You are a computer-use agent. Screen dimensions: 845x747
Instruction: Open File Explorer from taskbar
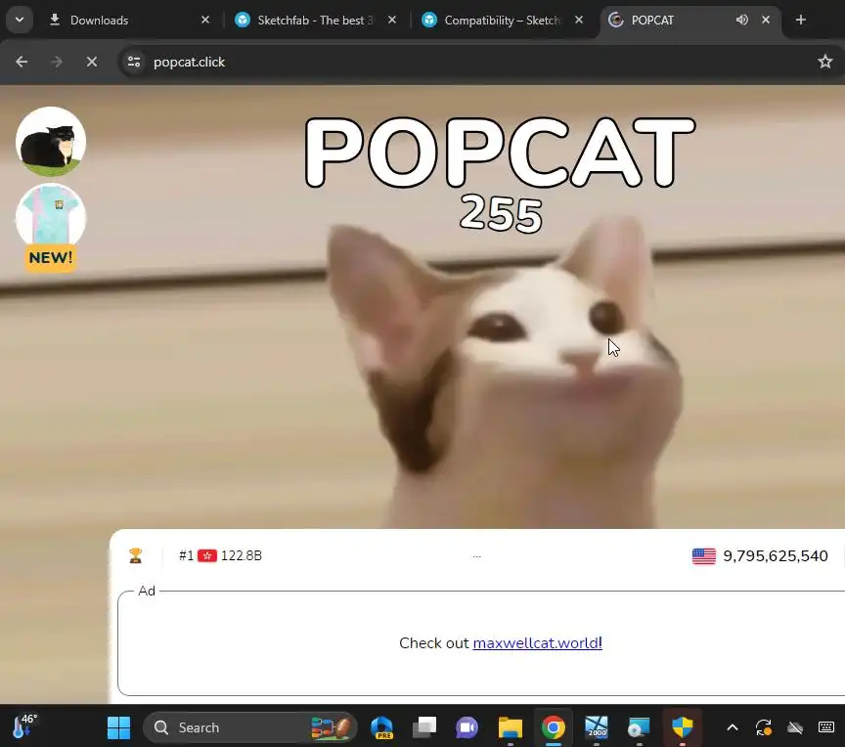point(511,727)
